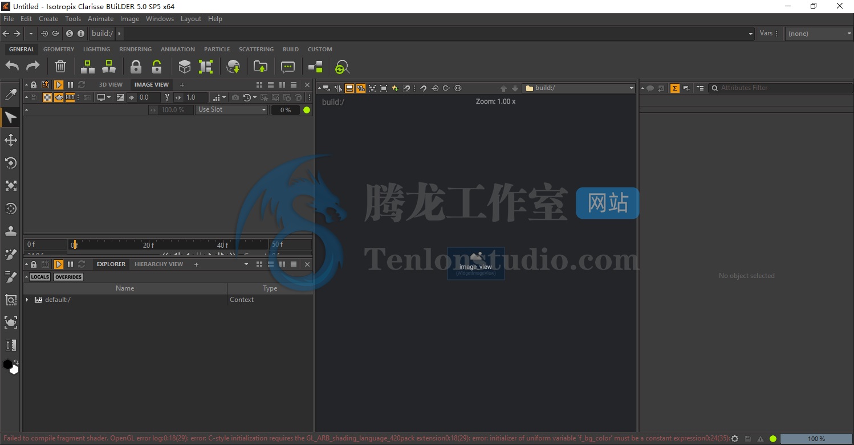Click the gray padlock lock icon
Viewport: 854px width, 445px height.
coord(136,67)
